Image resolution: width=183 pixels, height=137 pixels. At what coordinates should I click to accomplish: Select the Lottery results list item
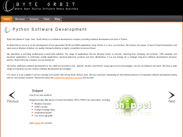pyautogui.click(x=41, y=107)
